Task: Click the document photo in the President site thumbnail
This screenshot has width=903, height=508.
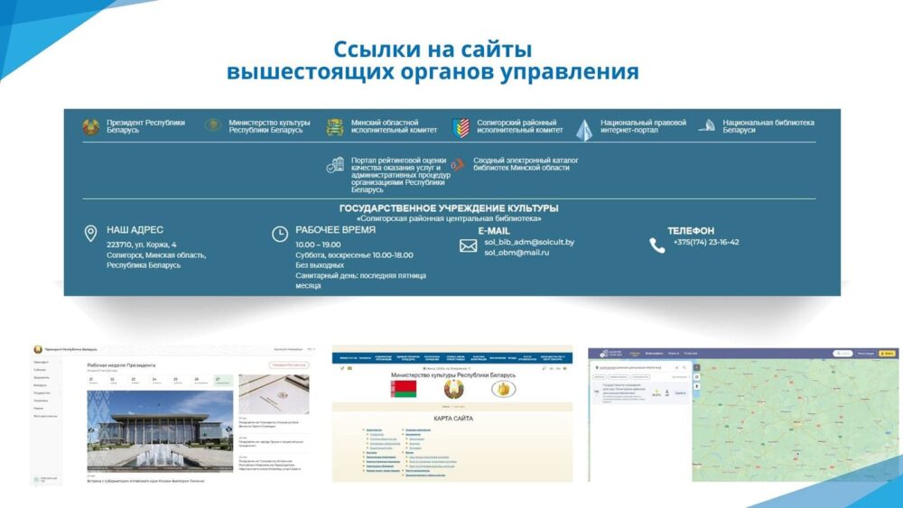Action: (275, 394)
